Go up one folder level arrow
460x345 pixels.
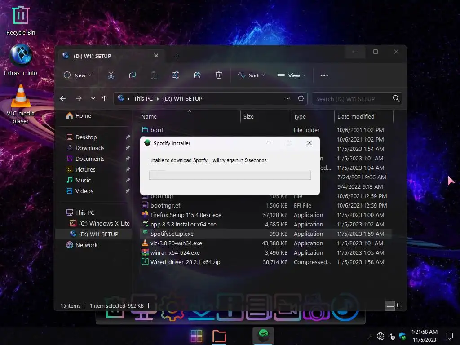104,98
